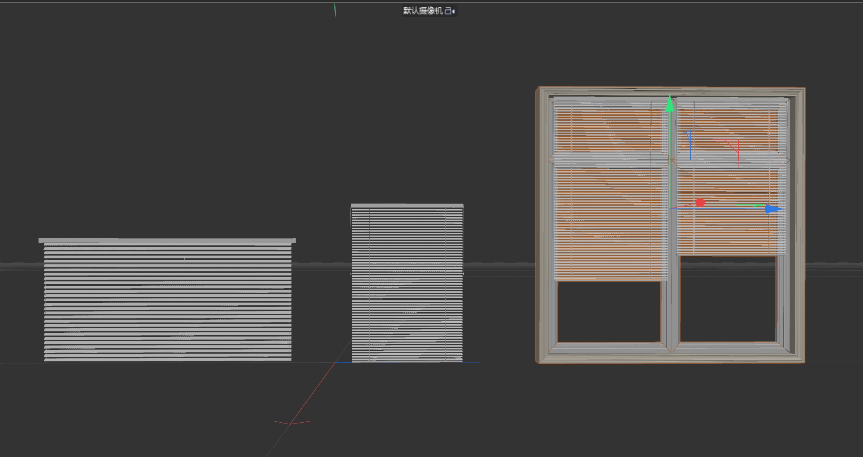863x457 pixels.
Task: Click the green Y-axis arrow of the gizmo
Action: pos(670,103)
